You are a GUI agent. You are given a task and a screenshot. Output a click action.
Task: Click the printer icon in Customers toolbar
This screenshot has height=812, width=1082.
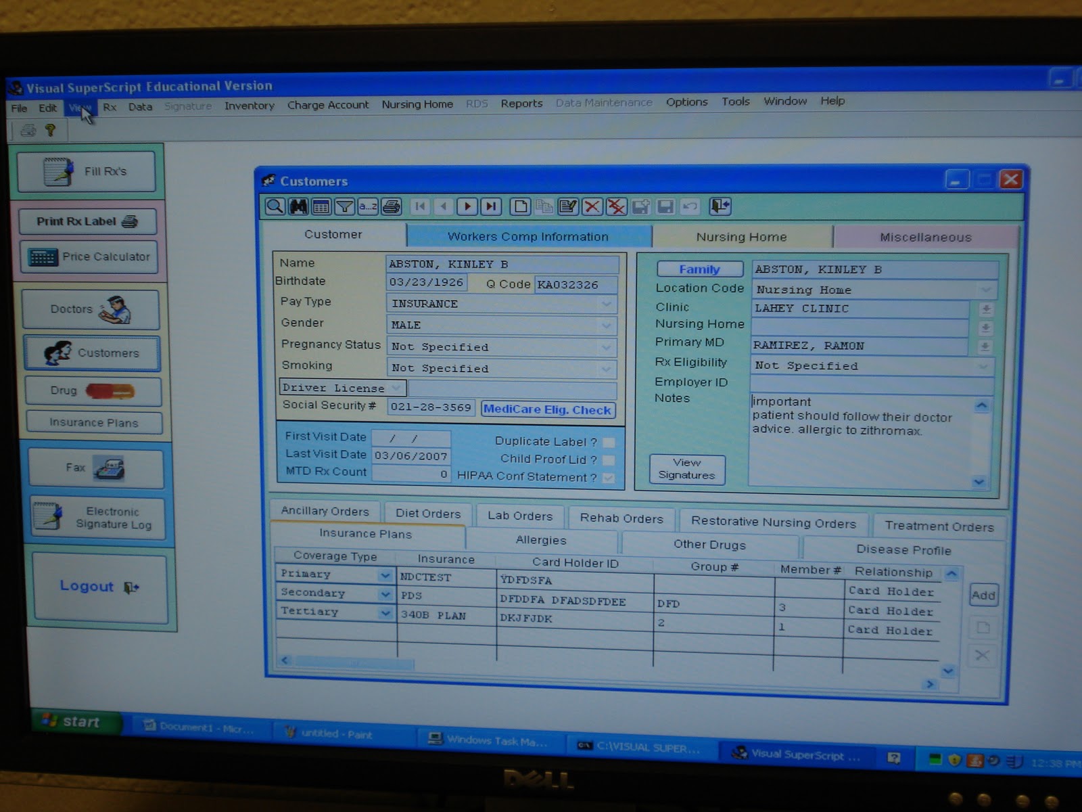[391, 206]
